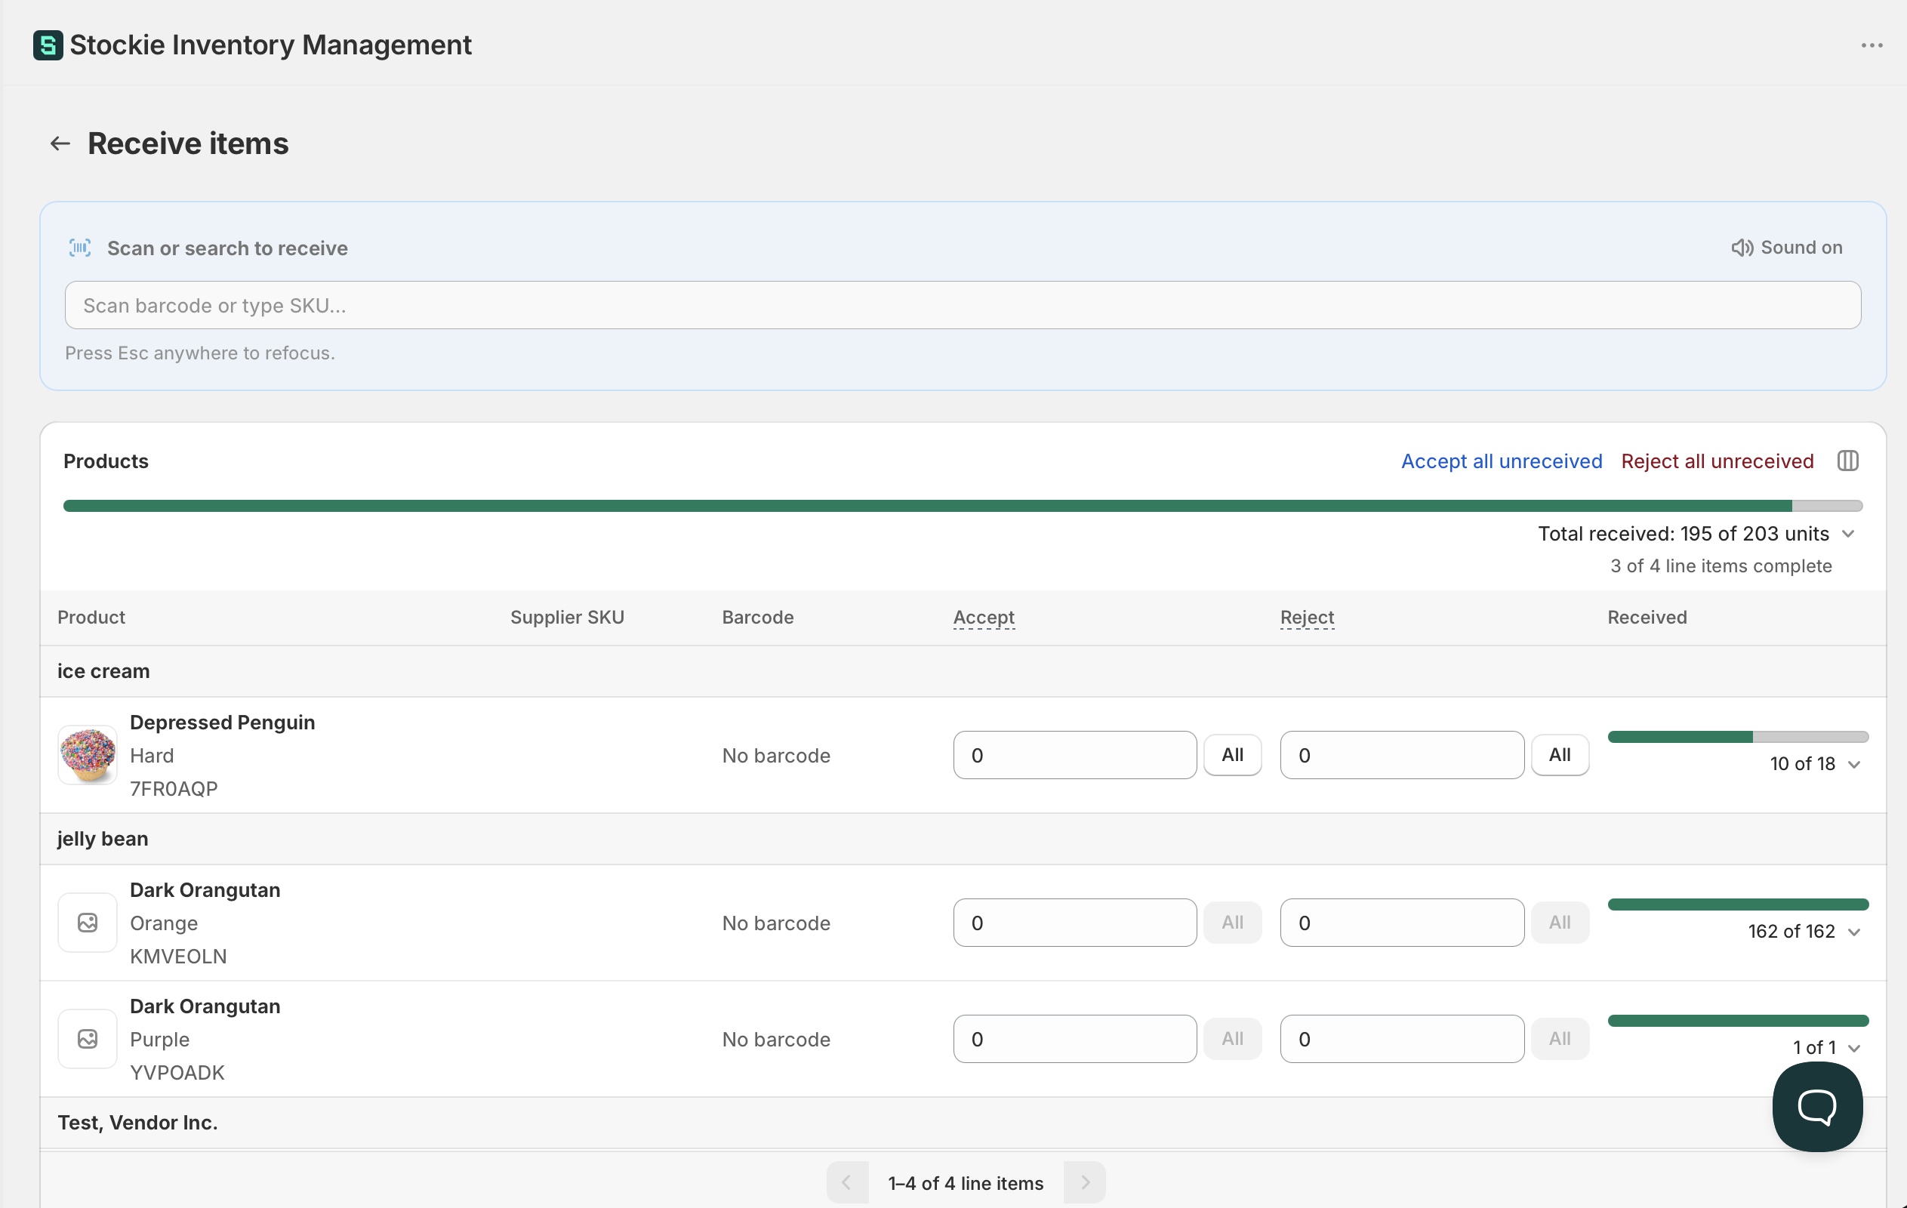Click the barcode scanner icon
Screen dimensions: 1907x1208
pyautogui.click(x=80, y=248)
